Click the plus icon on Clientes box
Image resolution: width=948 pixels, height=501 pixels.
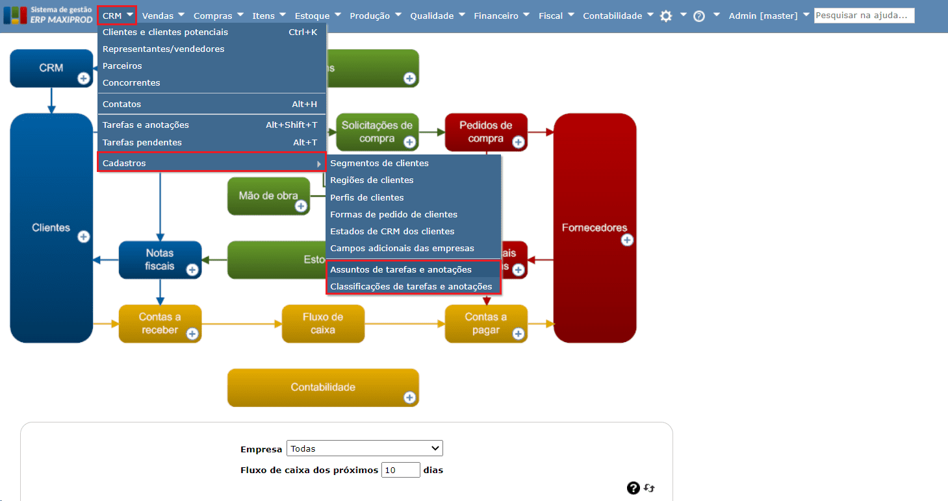pos(83,237)
